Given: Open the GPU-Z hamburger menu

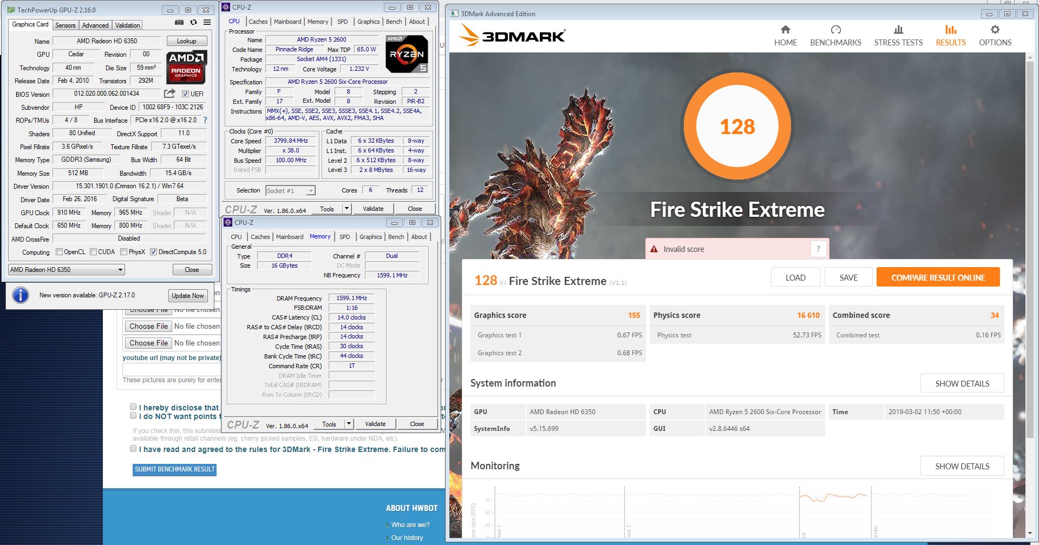Looking at the screenshot, I should 207,23.
